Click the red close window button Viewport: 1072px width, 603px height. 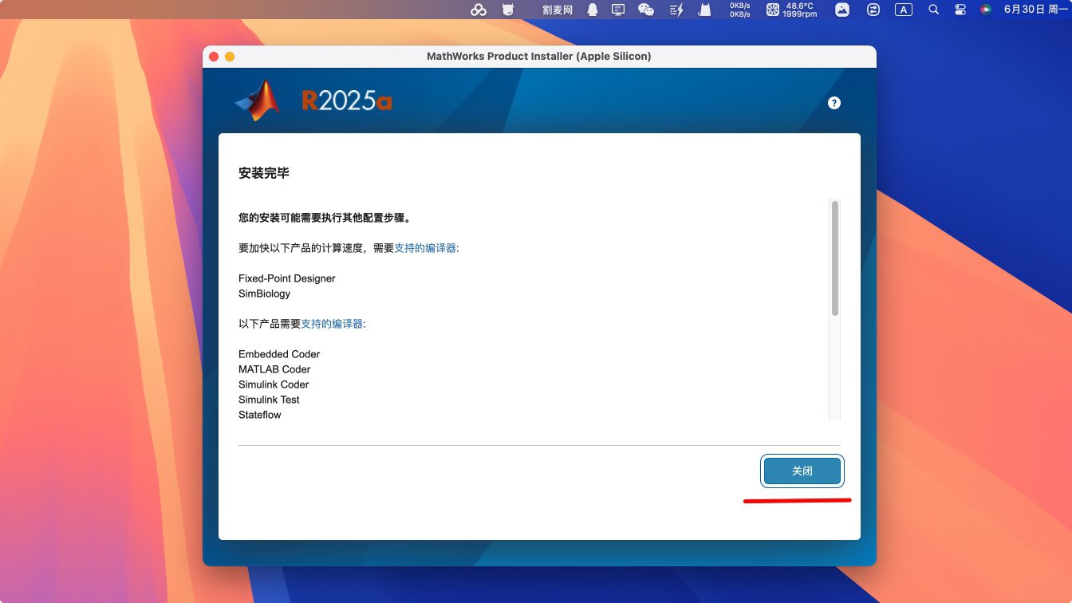[213, 57]
